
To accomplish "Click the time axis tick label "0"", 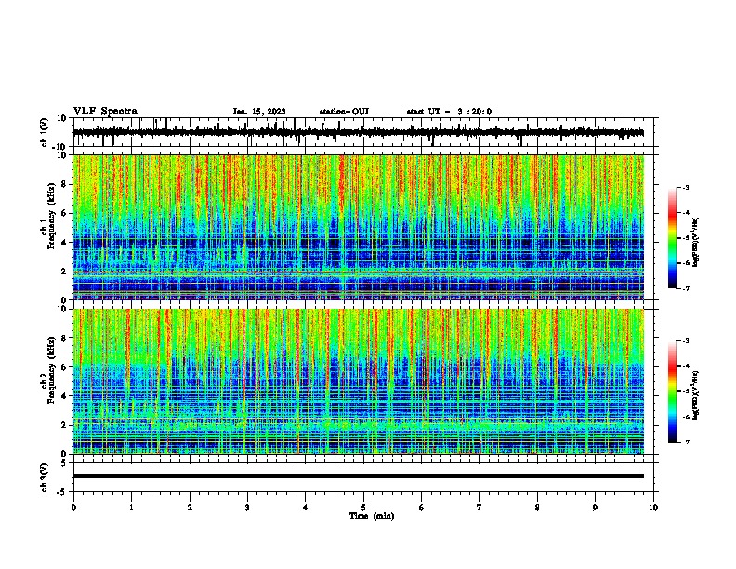I will coord(73,508).
